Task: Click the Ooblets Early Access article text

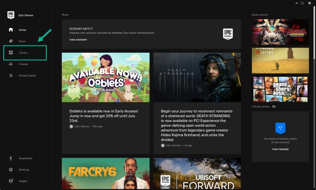Action: [x=104, y=116]
